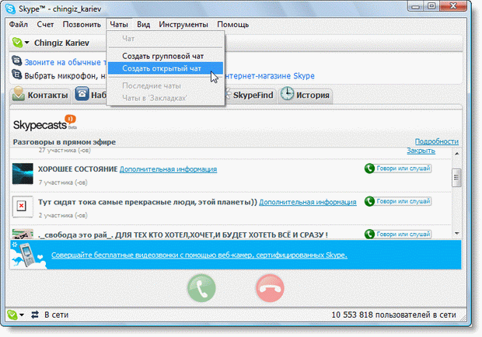Click the Контакты person icon
Viewport: 482px width, 337px height.
(19, 93)
